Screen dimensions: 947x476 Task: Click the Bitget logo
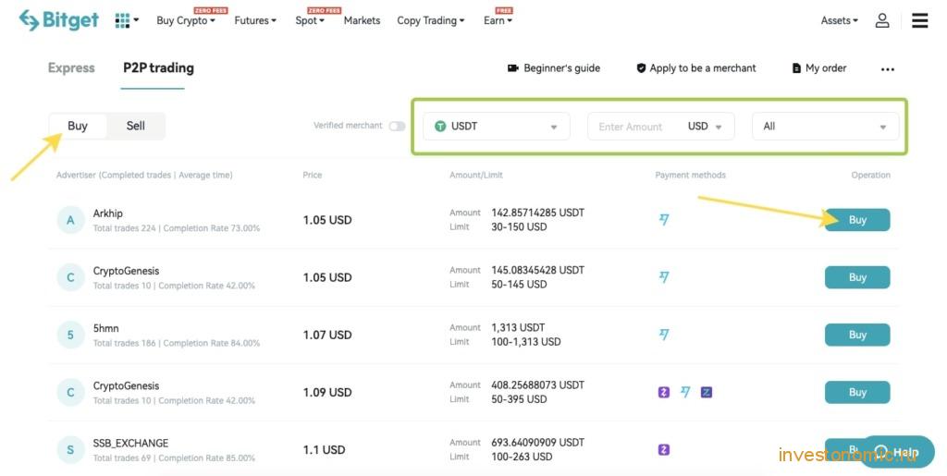coord(58,20)
